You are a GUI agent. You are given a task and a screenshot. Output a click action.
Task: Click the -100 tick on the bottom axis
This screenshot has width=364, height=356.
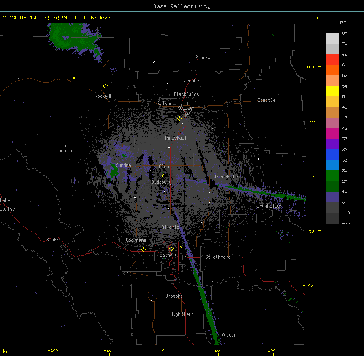[x=53, y=350]
